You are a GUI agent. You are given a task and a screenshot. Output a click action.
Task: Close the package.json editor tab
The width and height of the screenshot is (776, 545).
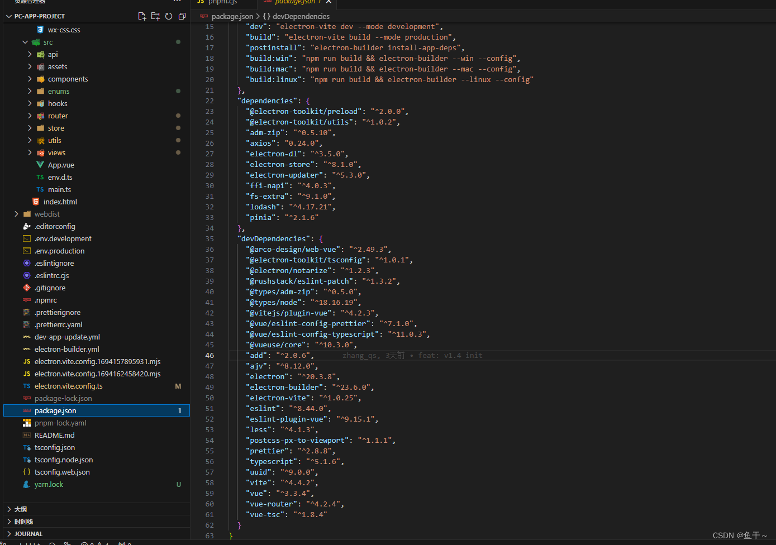pyautogui.click(x=329, y=2)
